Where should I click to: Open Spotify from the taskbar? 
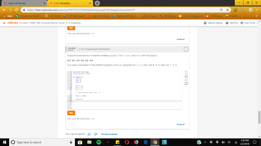(x=99, y=142)
